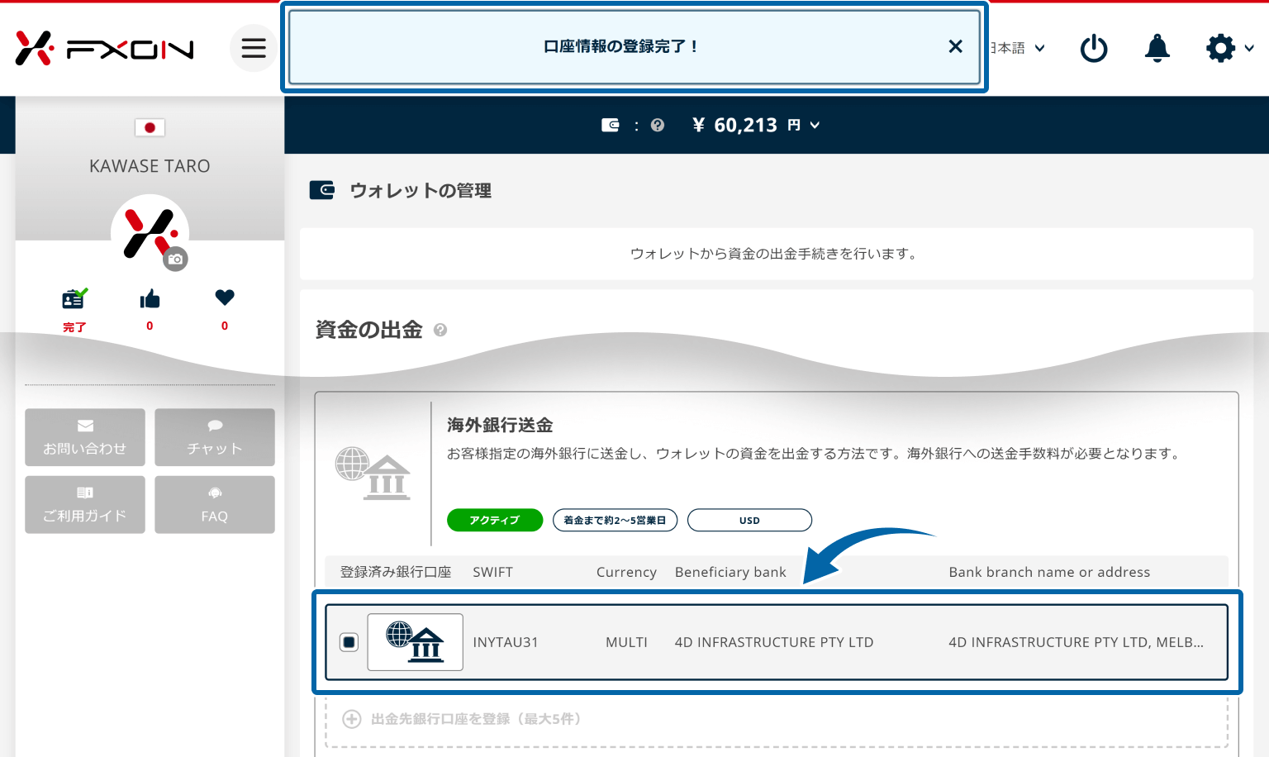Screen dimensions: 1269x757
Task: Click the 海外銀行送金 title
Action: pos(500,425)
